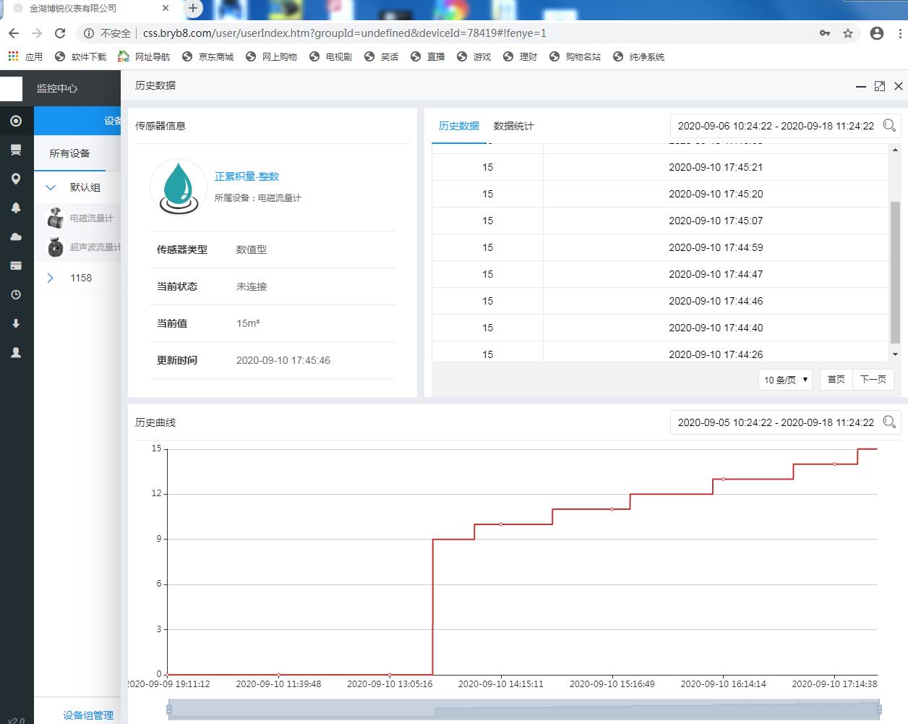Select 超声波流量计 device in the list
Image resolution: width=908 pixels, height=724 pixels.
click(x=94, y=247)
